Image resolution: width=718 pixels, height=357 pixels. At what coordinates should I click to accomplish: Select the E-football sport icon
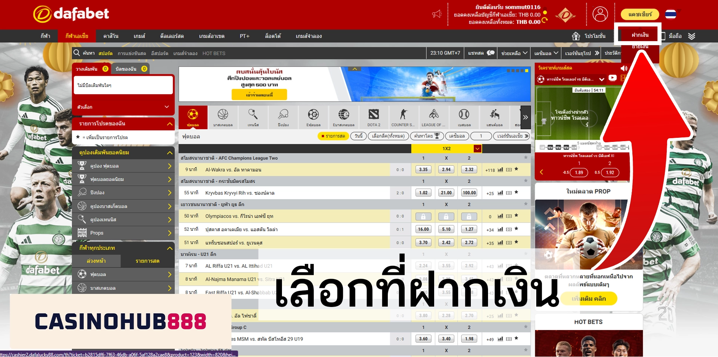(x=313, y=117)
